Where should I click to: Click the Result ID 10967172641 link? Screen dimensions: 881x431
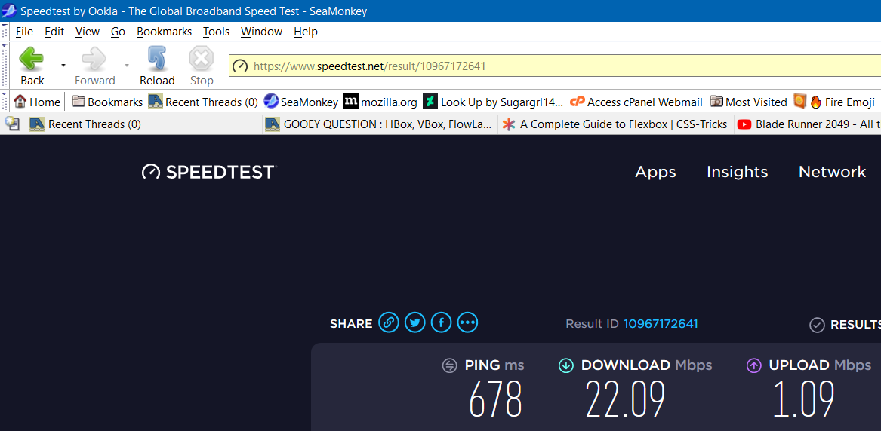(x=661, y=324)
